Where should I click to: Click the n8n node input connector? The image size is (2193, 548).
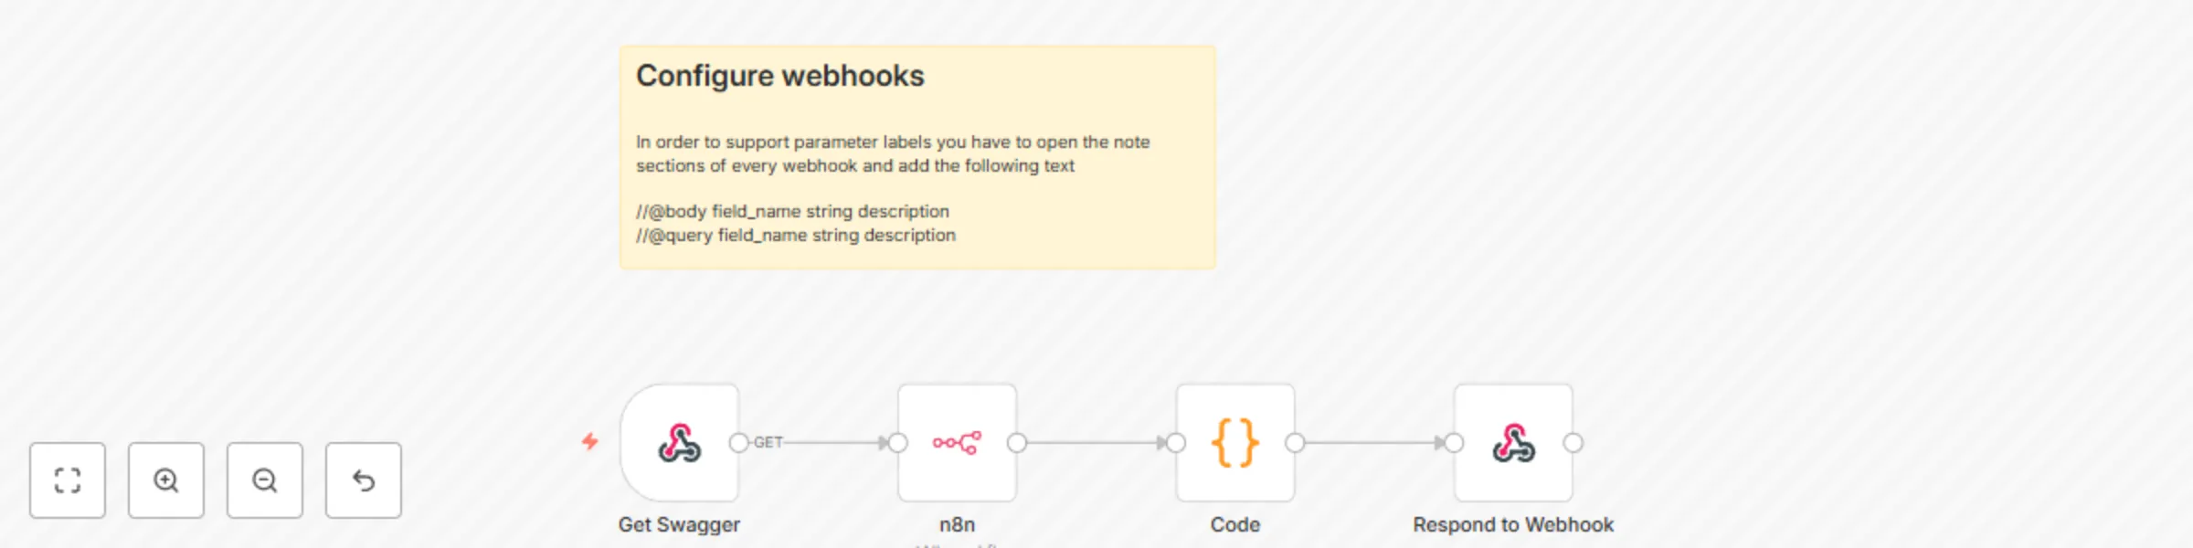click(898, 443)
